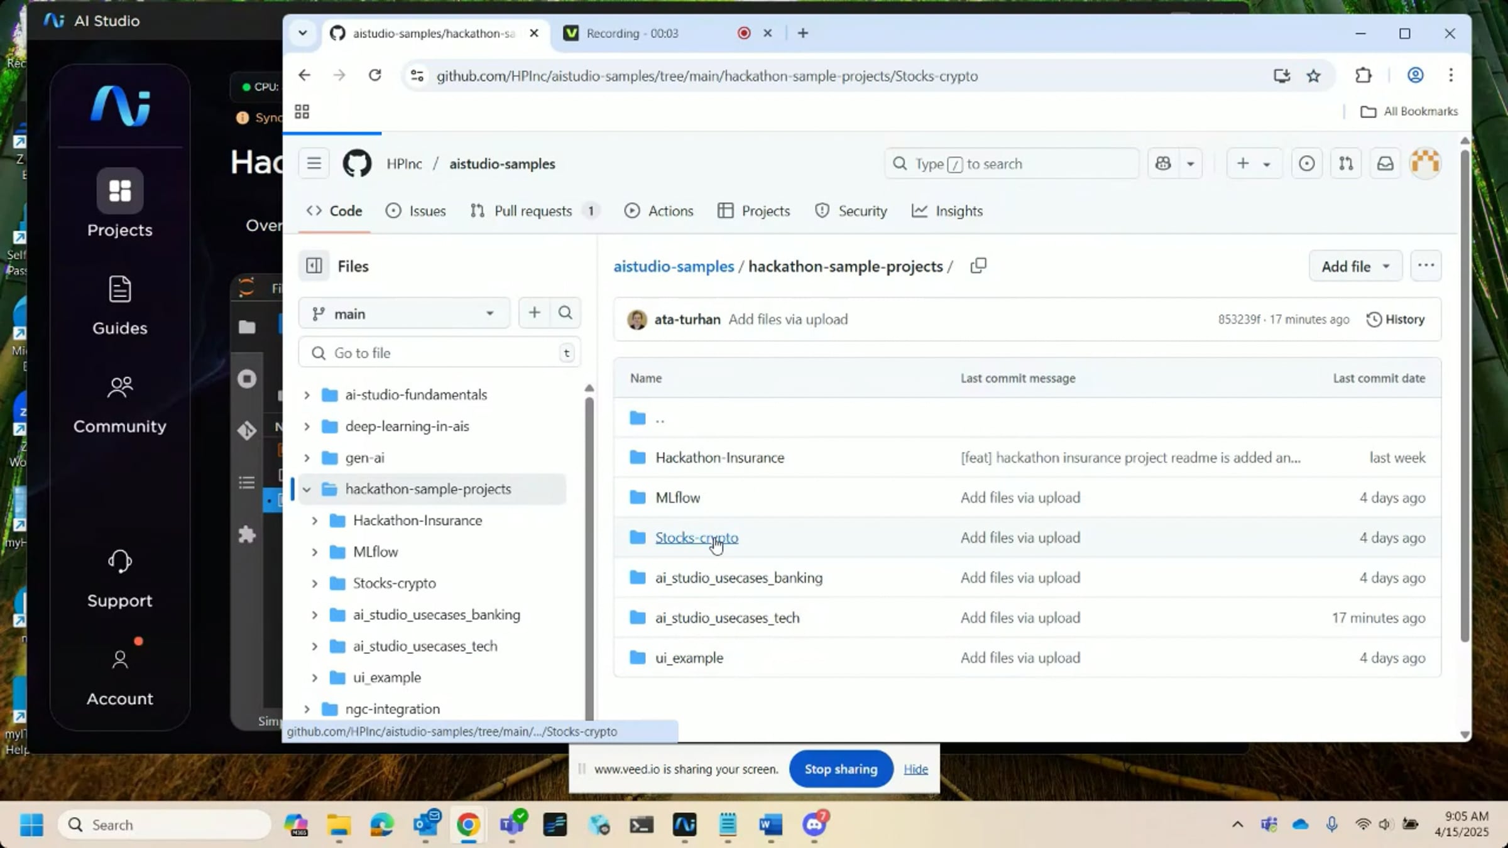
Task: Open File Explorer from taskbar
Action: pyautogui.click(x=339, y=825)
